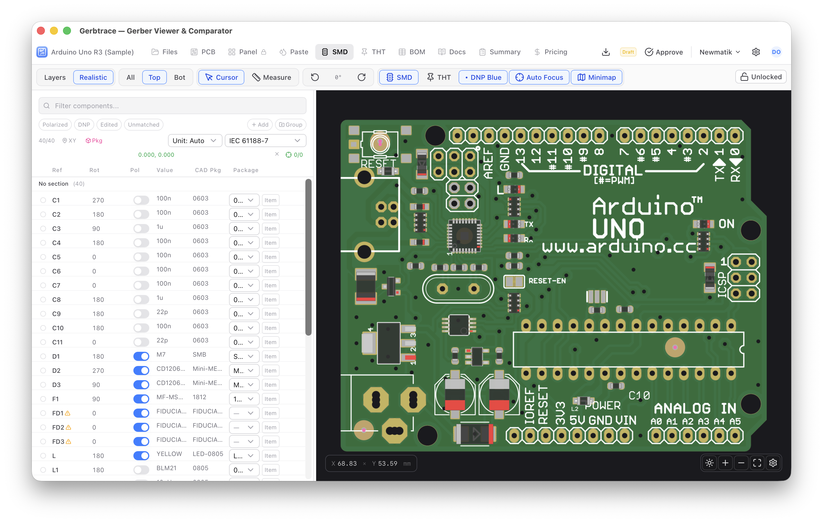Open viewer settings gear on canvas
823x523 pixels.
pos(773,463)
